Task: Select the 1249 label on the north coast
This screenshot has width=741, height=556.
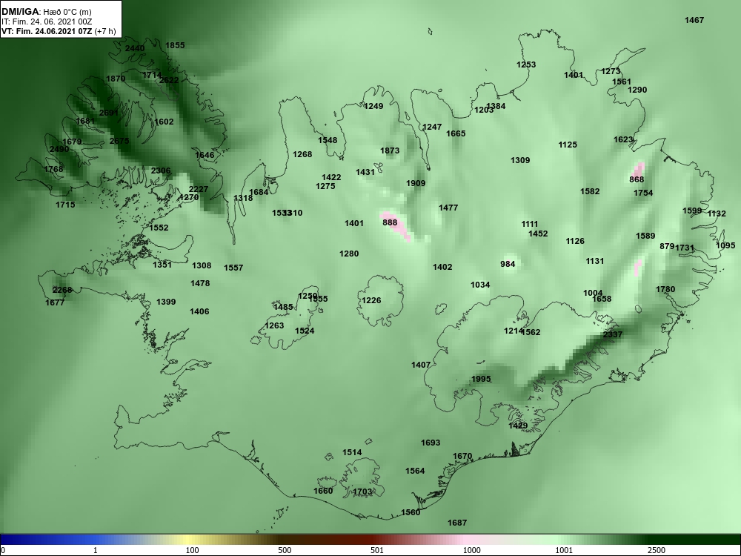Action: point(373,106)
